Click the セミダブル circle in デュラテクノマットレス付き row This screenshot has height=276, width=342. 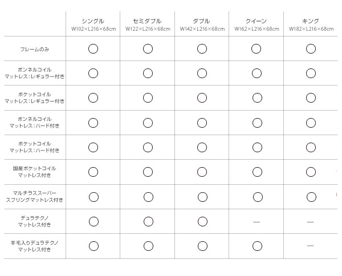coord(148,221)
